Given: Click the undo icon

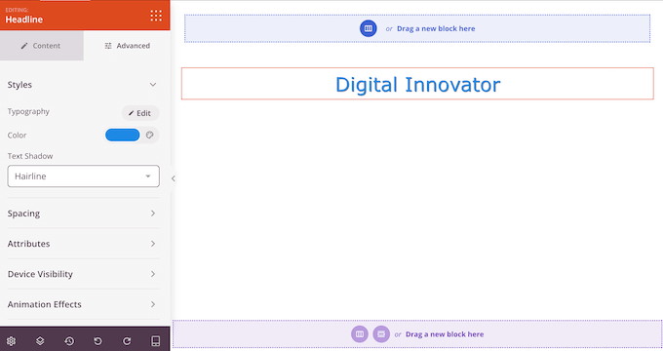Looking at the screenshot, I should [97, 341].
